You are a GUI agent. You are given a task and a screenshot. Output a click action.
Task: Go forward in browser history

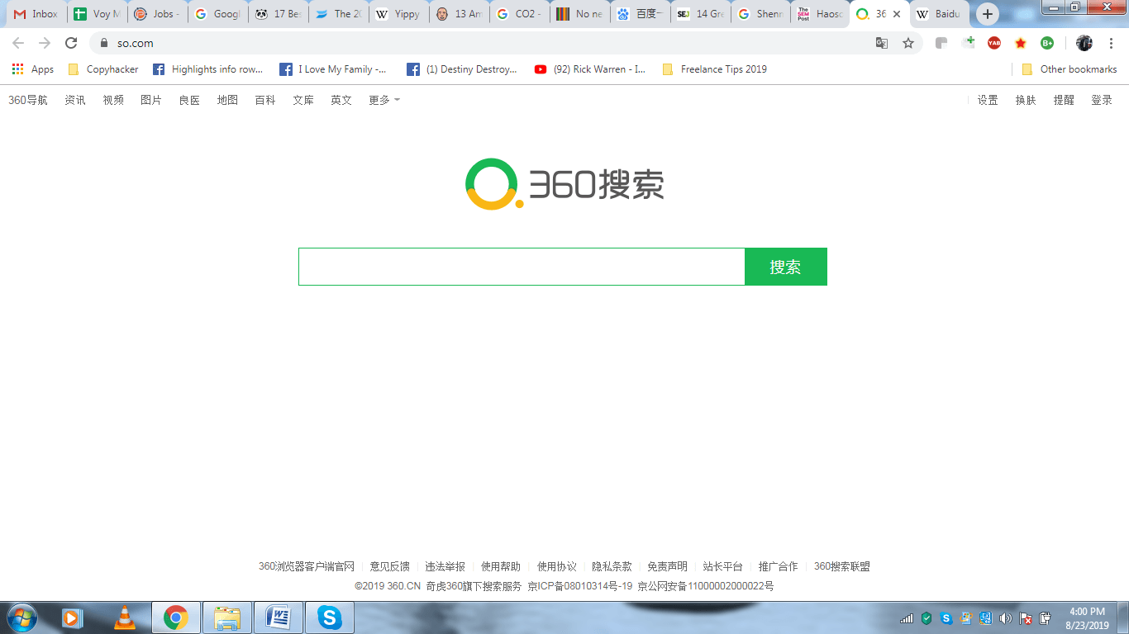(x=45, y=43)
